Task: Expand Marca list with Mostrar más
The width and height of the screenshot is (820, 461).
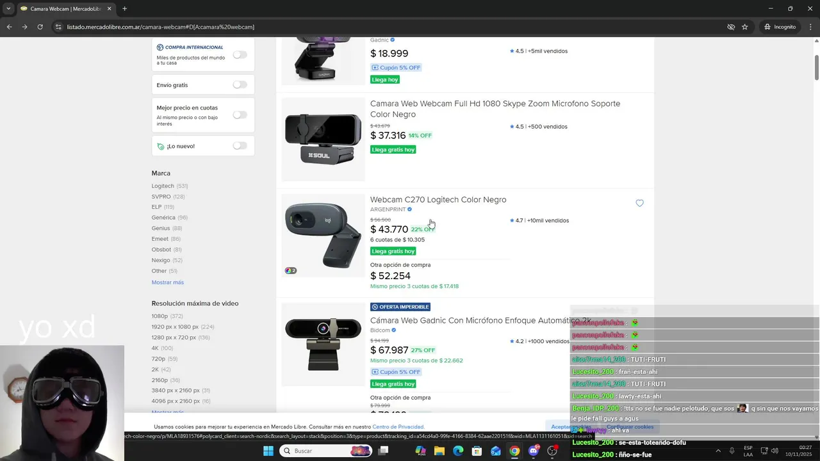Action: 168,282
